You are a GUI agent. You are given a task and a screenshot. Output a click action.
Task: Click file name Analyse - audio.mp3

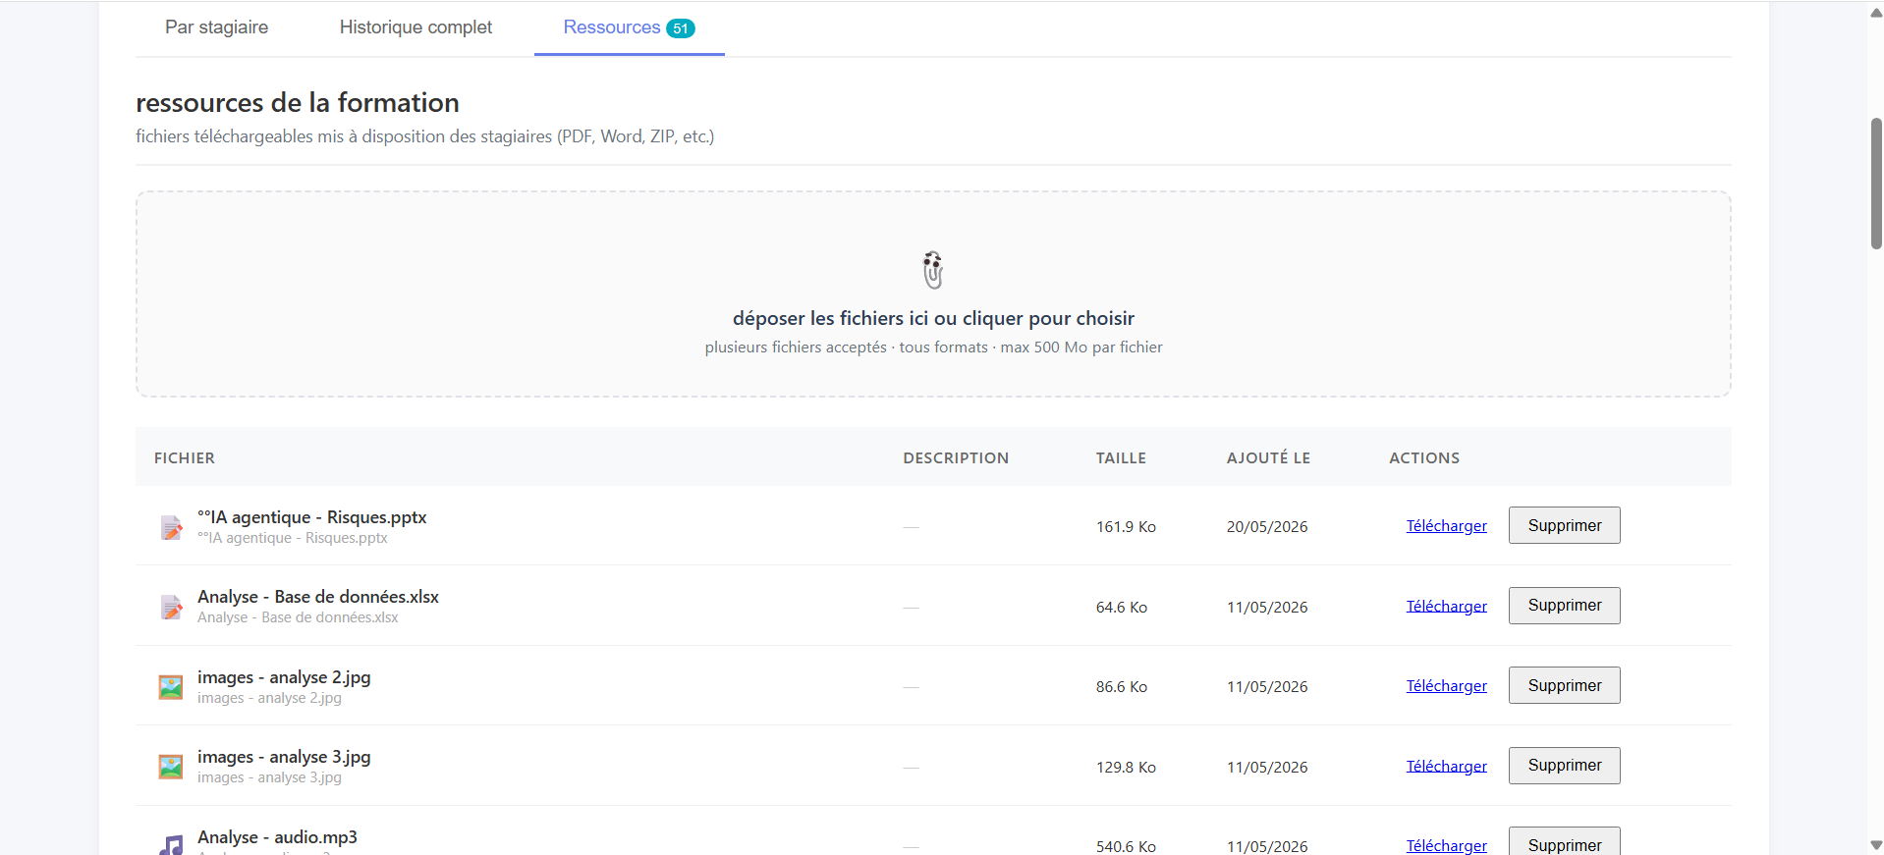277,837
